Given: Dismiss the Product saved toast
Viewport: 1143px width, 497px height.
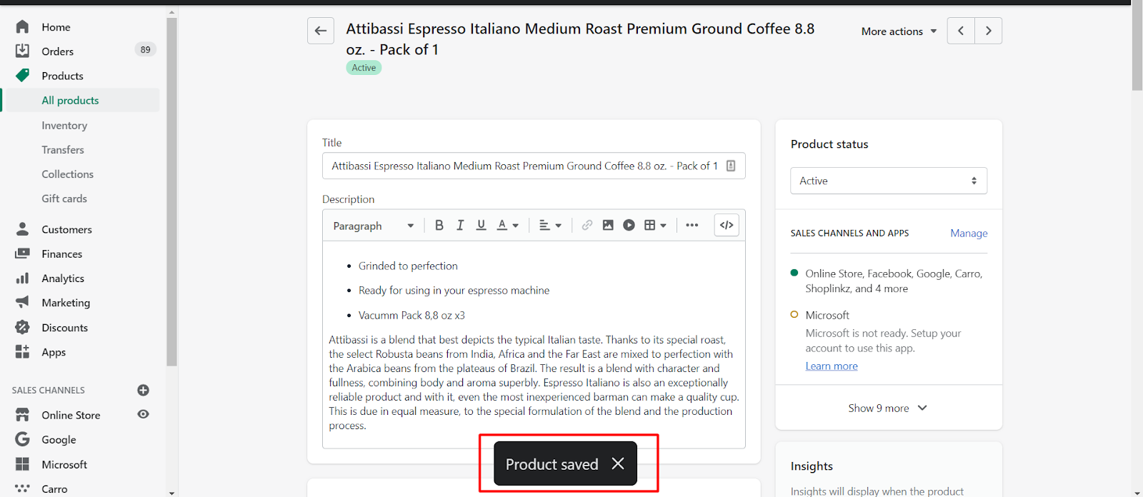Looking at the screenshot, I should coord(618,463).
